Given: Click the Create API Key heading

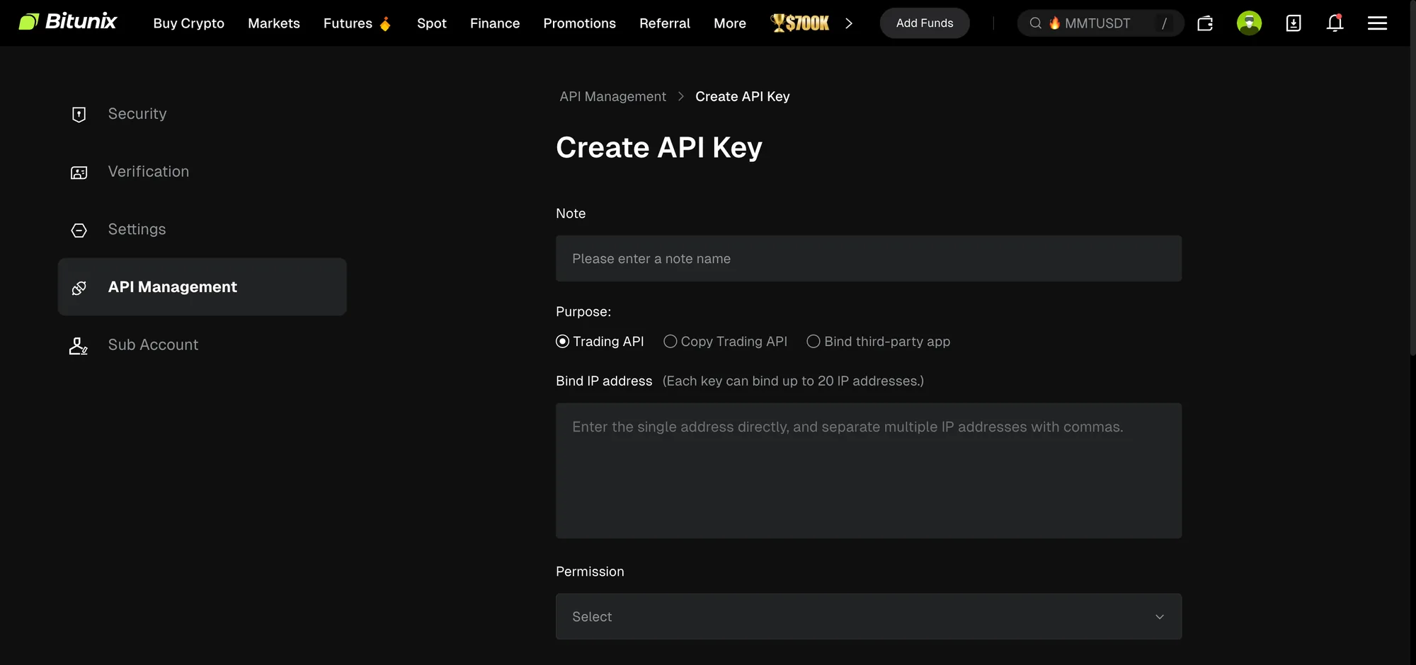Looking at the screenshot, I should pyautogui.click(x=658, y=148).
